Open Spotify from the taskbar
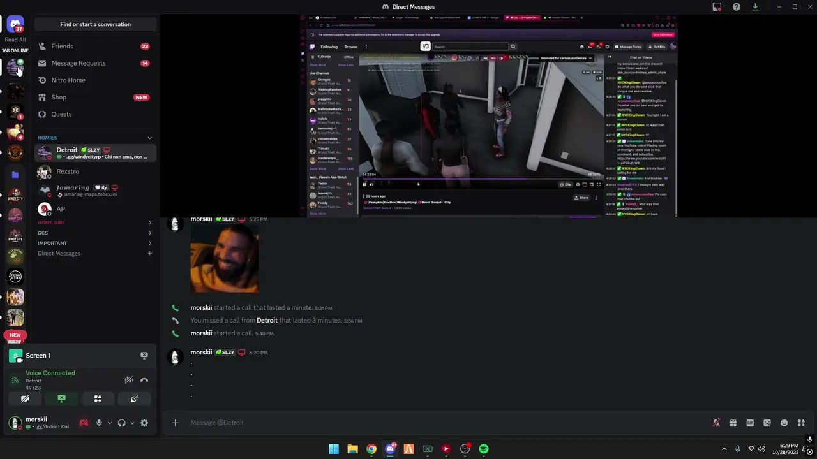 (x=484, y=449)
